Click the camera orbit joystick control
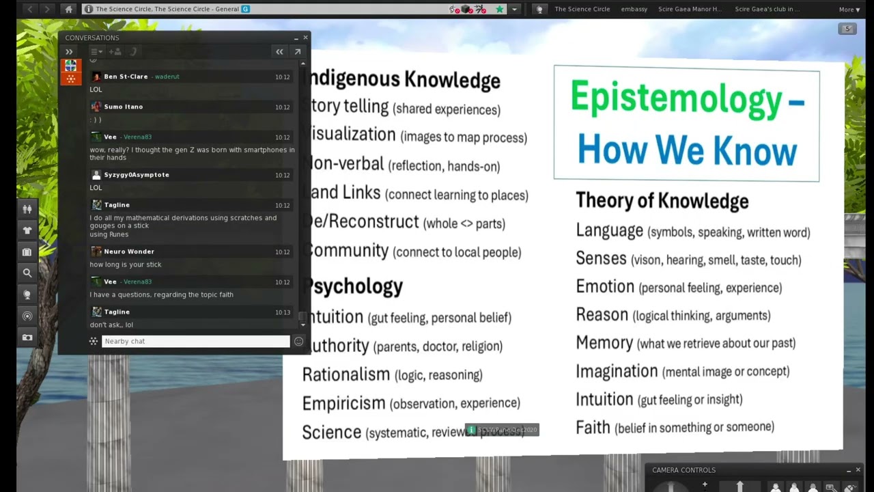This screenshot has height=492, width=874. [671, 487]
